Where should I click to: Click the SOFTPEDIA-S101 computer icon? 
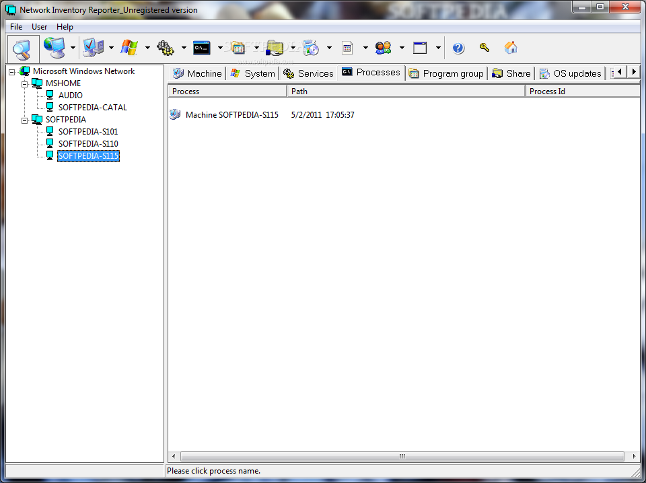click(50, 131)
